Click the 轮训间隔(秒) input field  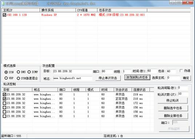click(183, 88)
